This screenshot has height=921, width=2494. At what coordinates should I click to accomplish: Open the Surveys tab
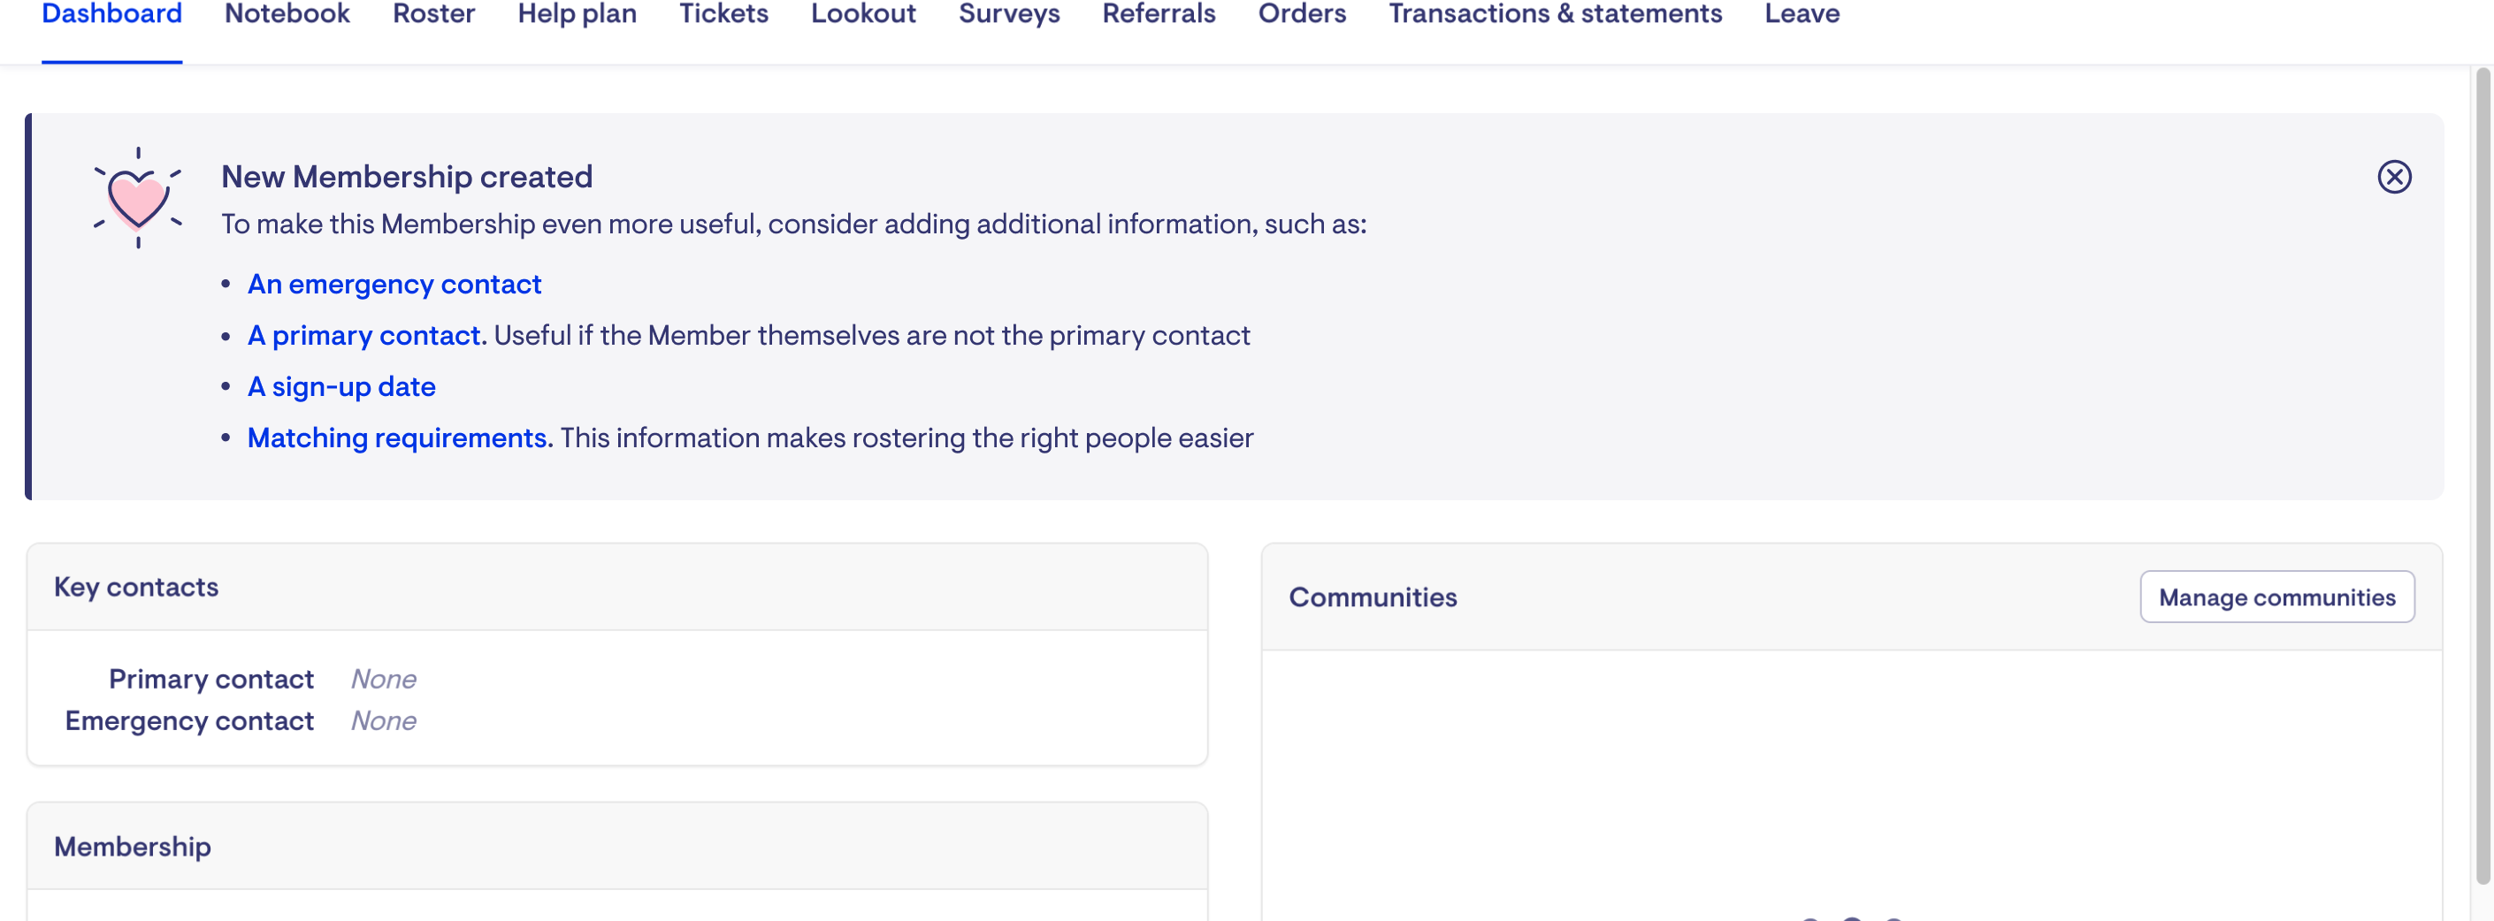[x=1009, y=14]
